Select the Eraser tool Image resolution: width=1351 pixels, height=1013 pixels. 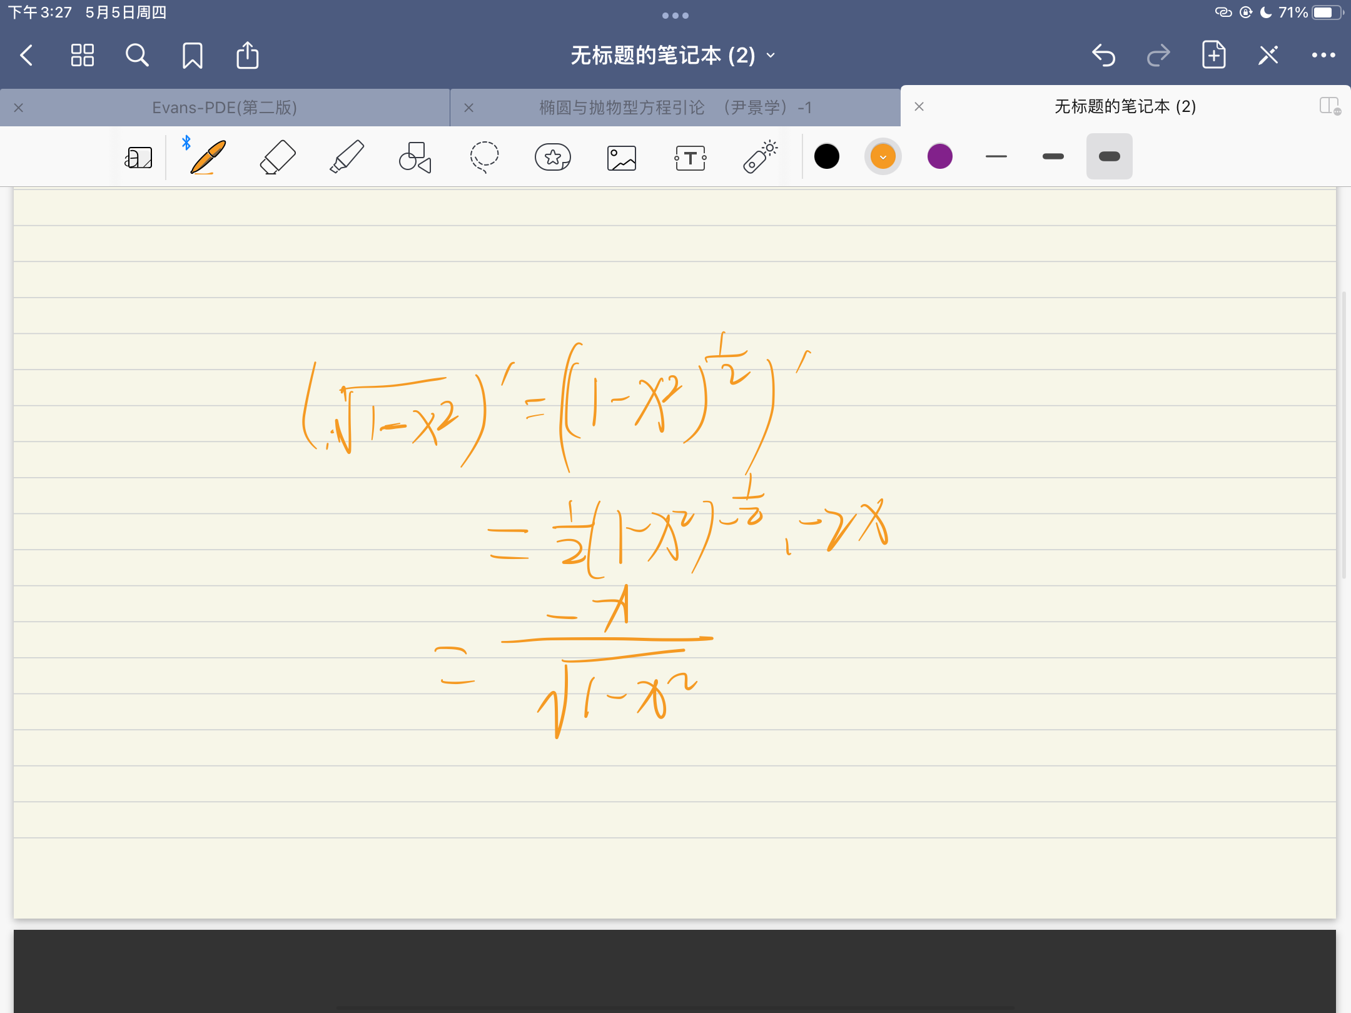tap(277, 157)
